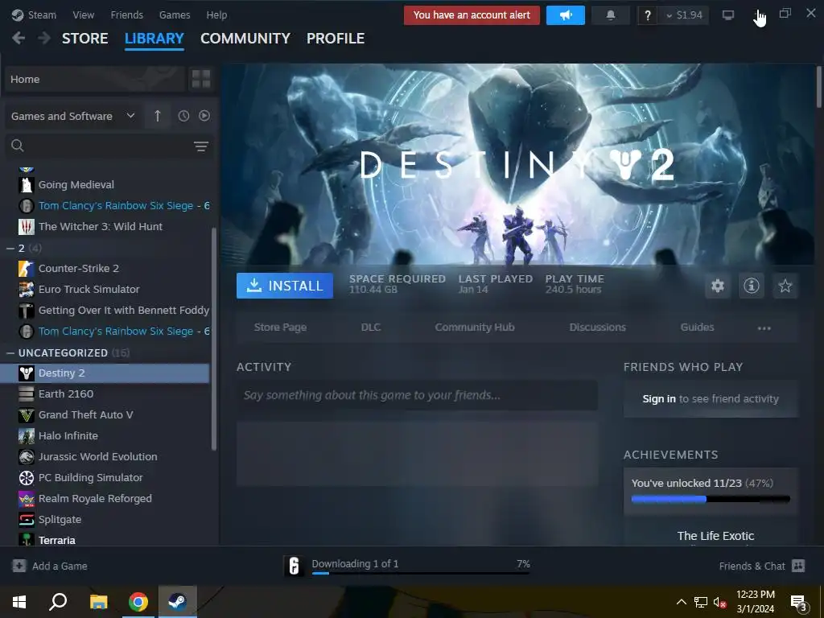Open Destiny 2 Store Page link
This screenshot has width=824, height=618.
[280, 327]
